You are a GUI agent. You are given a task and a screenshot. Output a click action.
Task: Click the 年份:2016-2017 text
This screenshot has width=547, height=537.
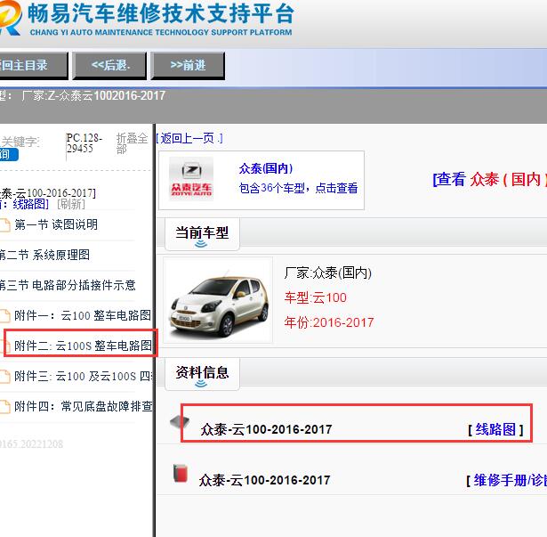click(329, 322)
